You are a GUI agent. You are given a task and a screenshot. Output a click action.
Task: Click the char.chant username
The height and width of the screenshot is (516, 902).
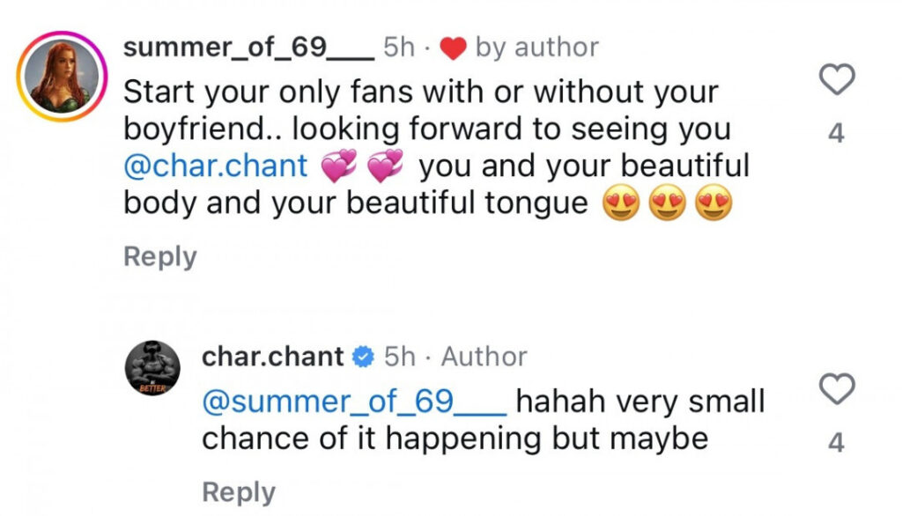click(x=274, y=357)
